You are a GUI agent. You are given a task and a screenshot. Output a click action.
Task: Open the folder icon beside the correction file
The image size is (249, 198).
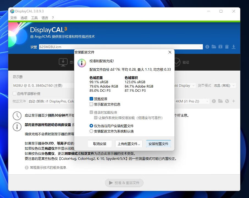220,101
